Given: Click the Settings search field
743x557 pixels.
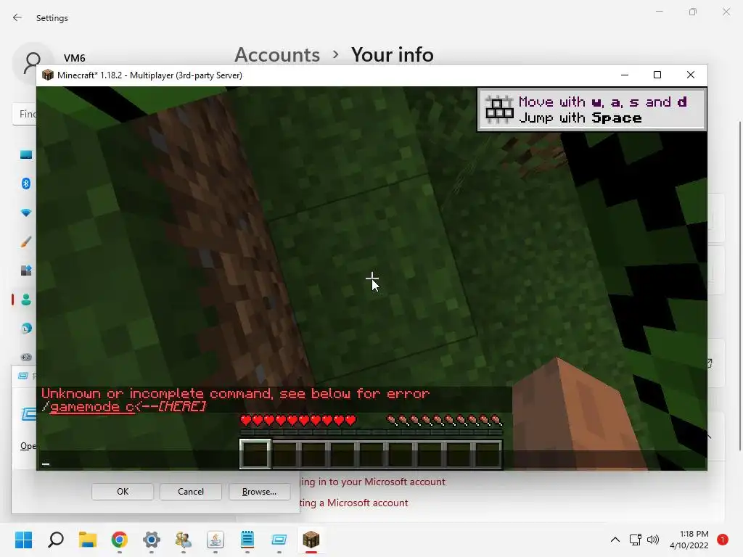Looking at the screenshot, I should (24, 114).
